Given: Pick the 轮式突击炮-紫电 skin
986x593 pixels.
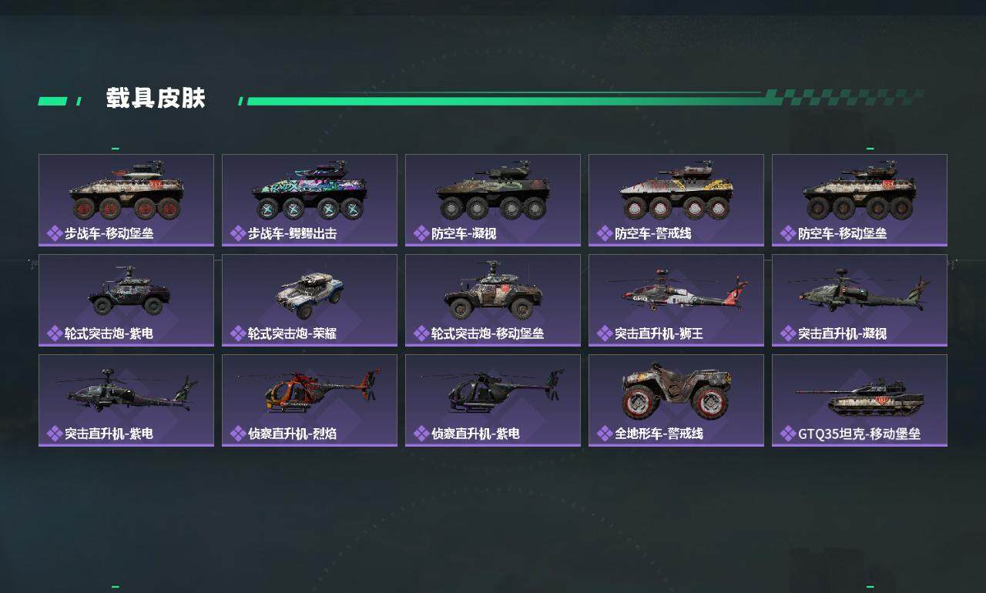Looking at the screenshot, I should click(x=126, y=300).
